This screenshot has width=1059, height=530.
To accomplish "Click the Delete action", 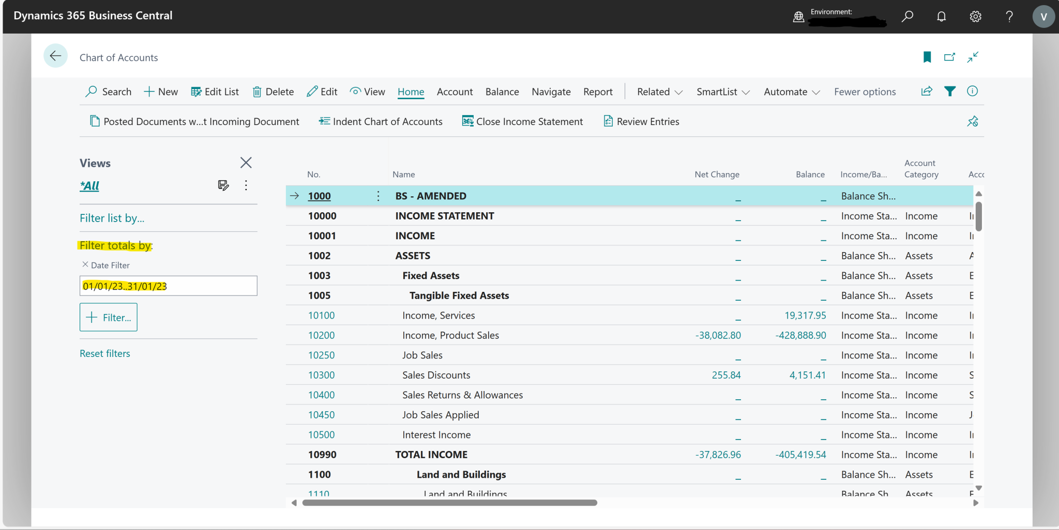I will point(273,92).
